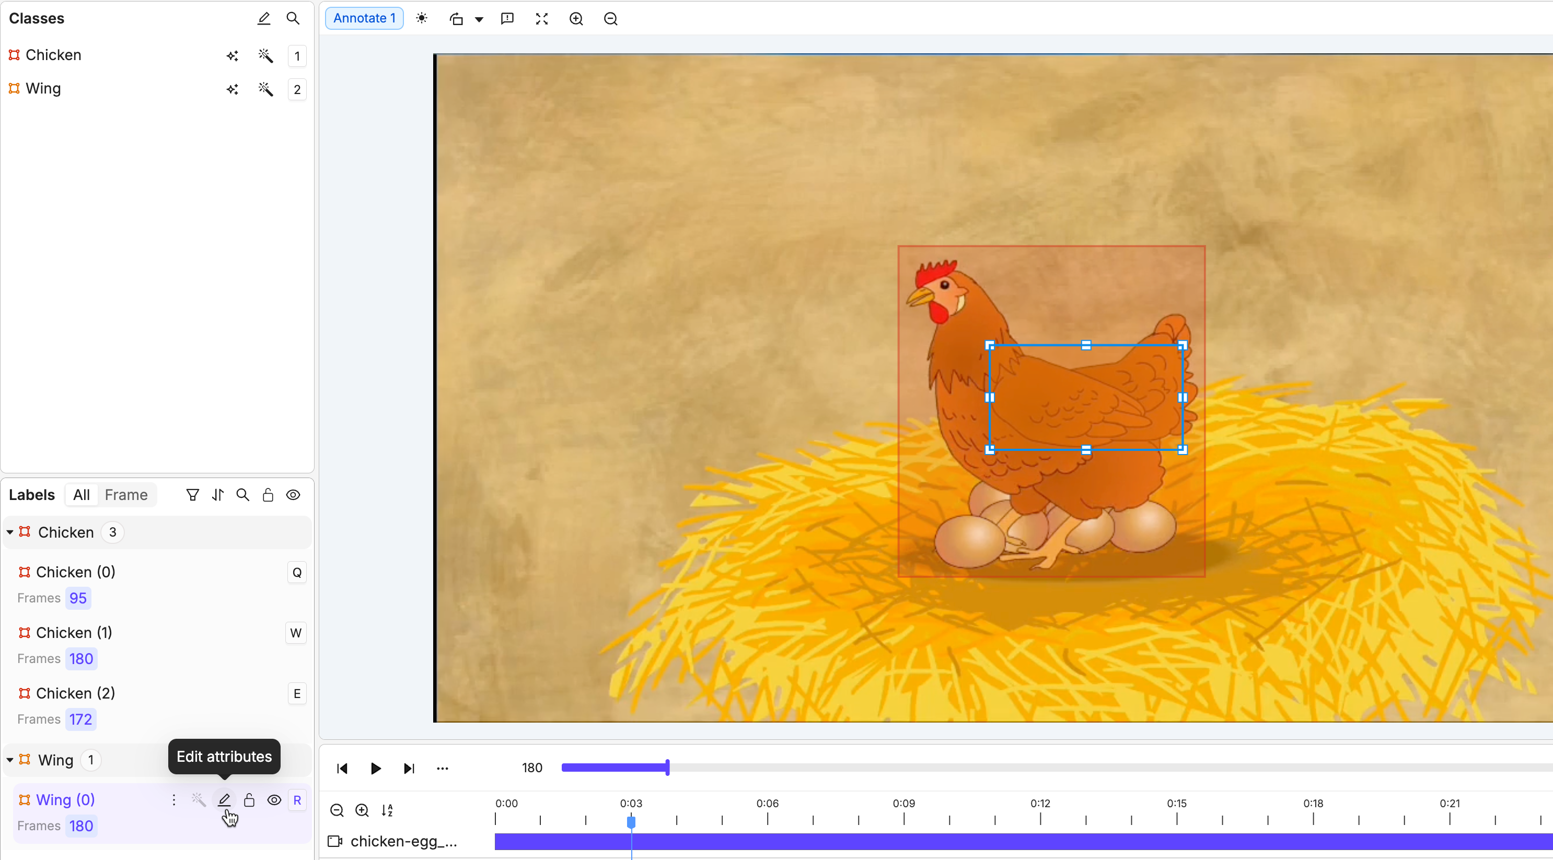The height and width of the screenshot is (860, 1553).
Task: Click the Annotate 1 button
Action: tap(364, 19)
